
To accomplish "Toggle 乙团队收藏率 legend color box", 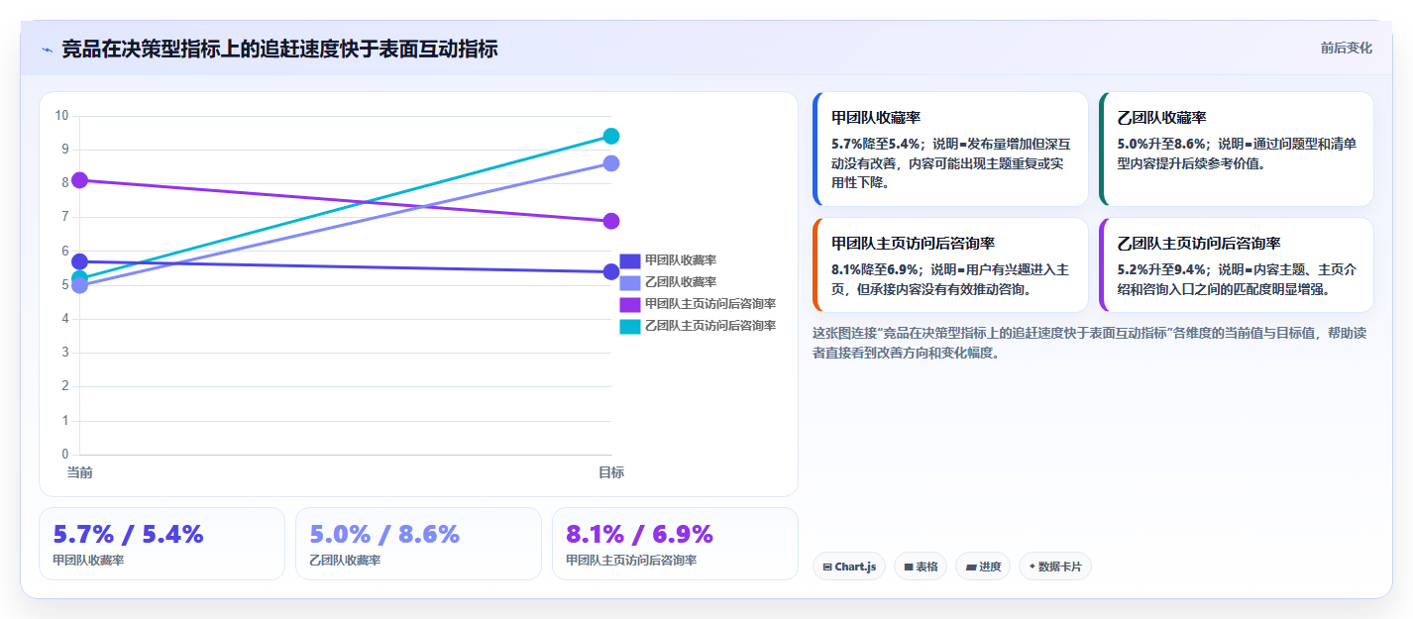I will (x=630, y=282).
